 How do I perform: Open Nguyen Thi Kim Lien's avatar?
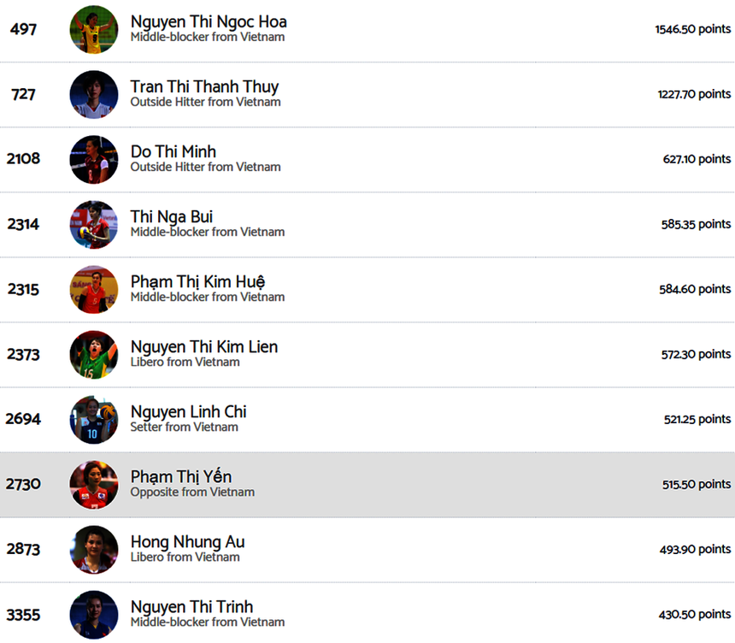click(94, 354)
